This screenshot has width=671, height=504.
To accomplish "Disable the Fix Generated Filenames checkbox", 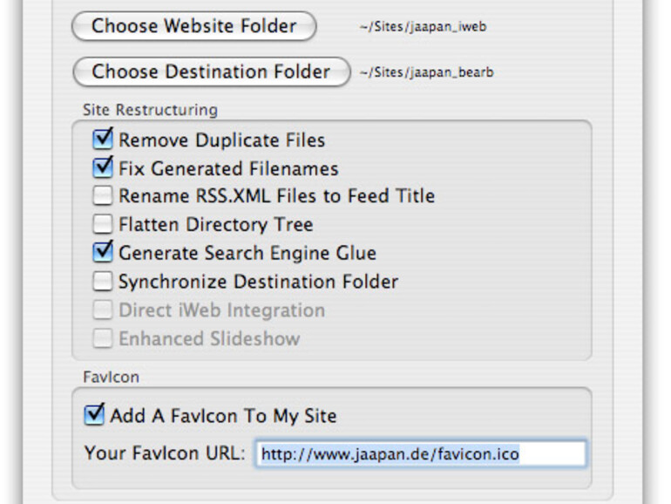I will 104,167.
